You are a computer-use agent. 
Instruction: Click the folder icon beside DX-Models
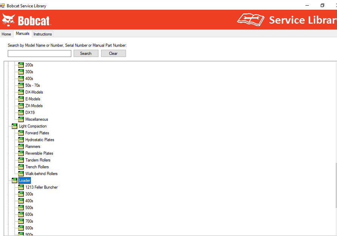pos(21,92)
